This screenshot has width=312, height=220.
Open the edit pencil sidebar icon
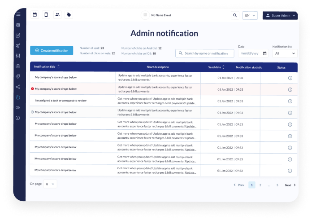click(x=18, y=35)
